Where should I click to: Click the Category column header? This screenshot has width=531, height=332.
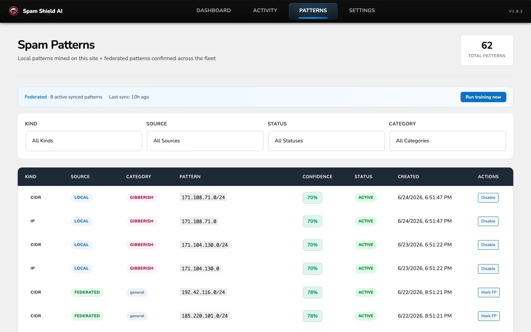pyautogui.click(x=139, y=177)
